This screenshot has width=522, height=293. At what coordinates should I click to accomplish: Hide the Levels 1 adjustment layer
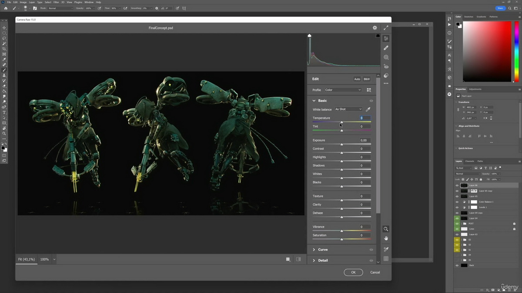(x=457, y=207)
